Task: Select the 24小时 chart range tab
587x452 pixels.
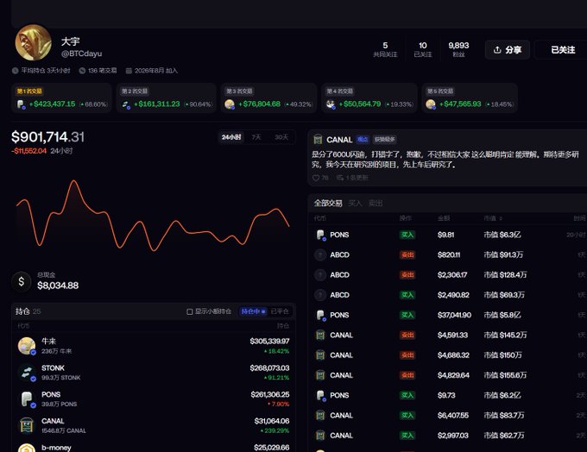Action: pos(231,137)
